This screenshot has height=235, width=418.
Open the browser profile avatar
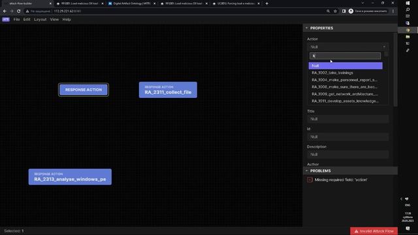click(351, 11)
